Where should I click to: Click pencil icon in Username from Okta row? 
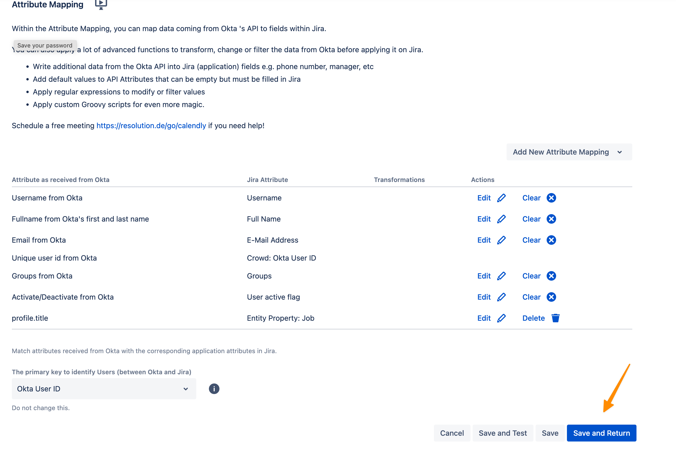(501, 198)
